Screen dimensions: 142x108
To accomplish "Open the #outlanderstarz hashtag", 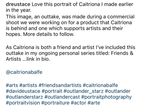I will pyautogui.click(x=24, y=97).
